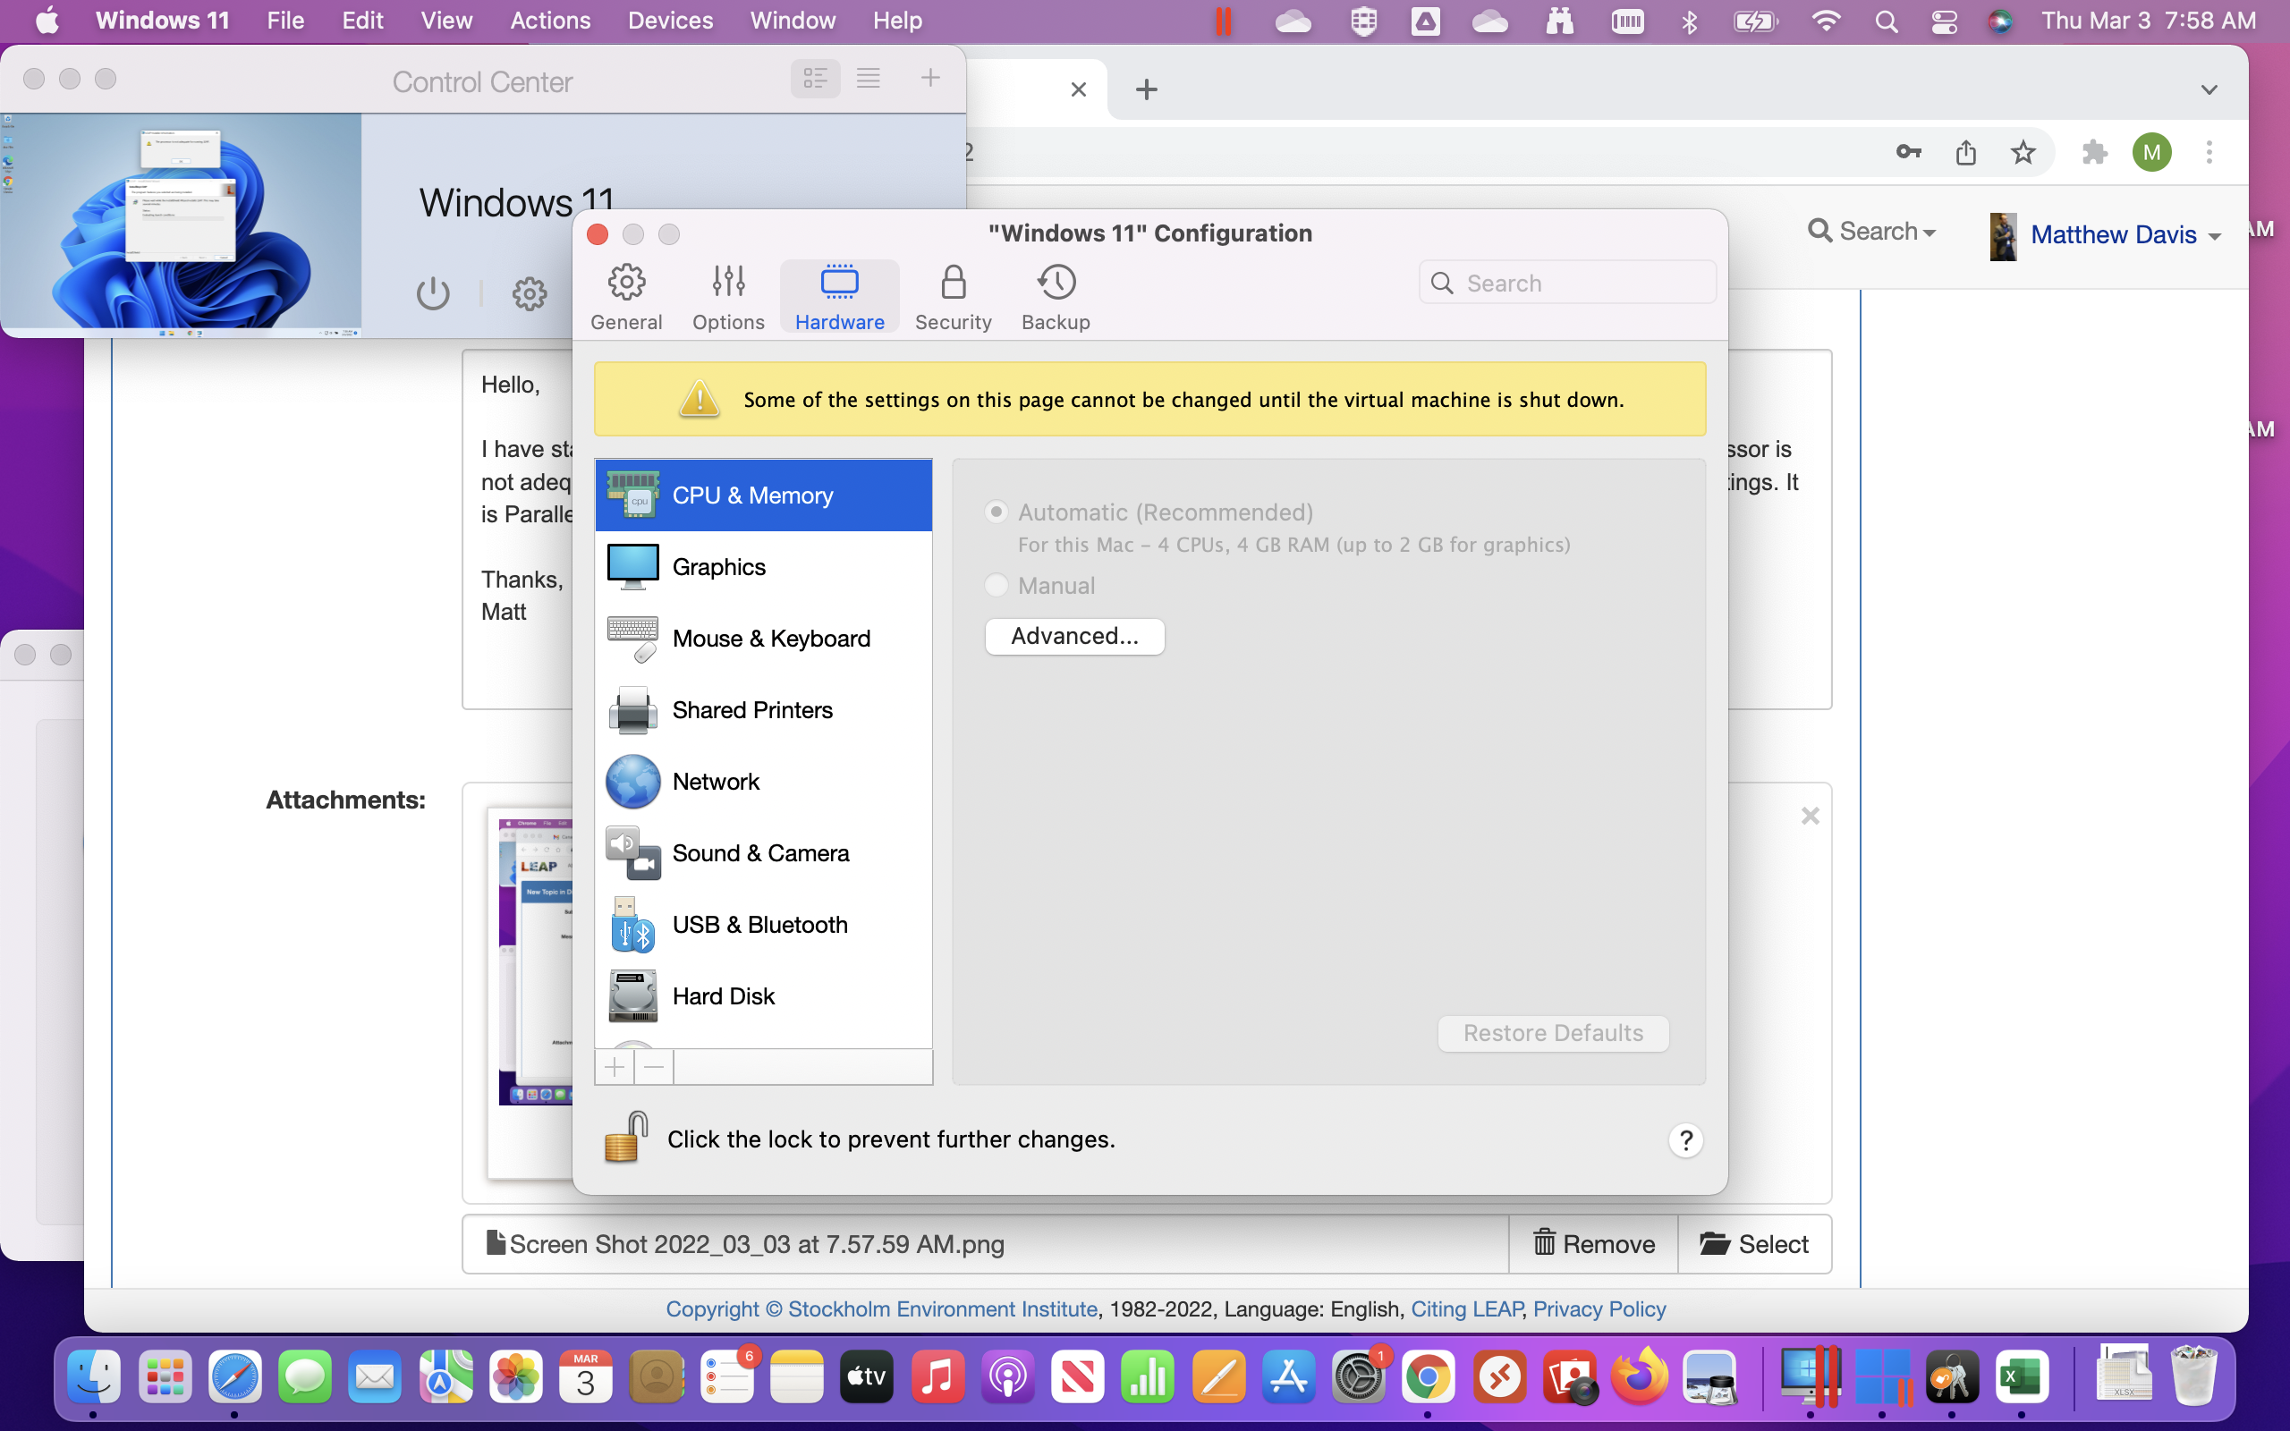Open the Devices menu

670,21
